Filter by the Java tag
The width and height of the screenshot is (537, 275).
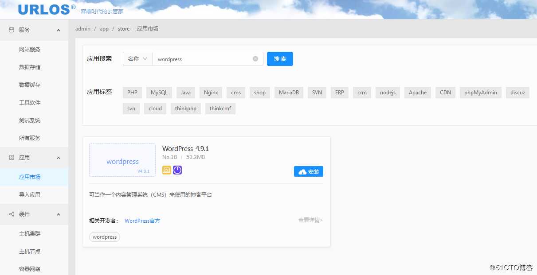tap(186, 93)
